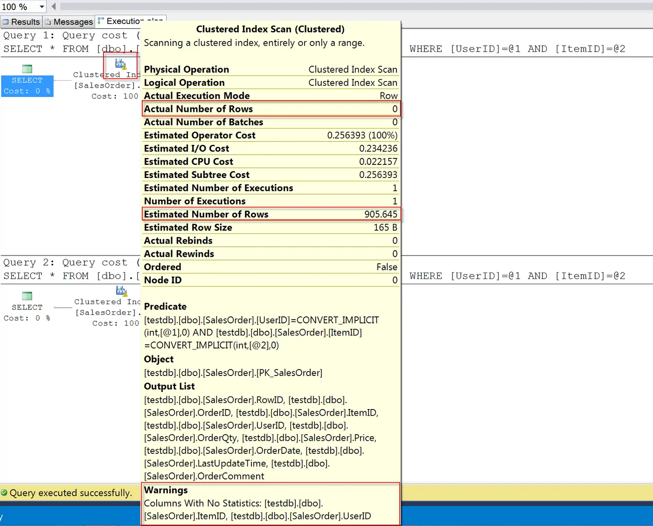Click the Number of Executions row
Viewport: 653px width, 526px height.
[x=271, y=201]
